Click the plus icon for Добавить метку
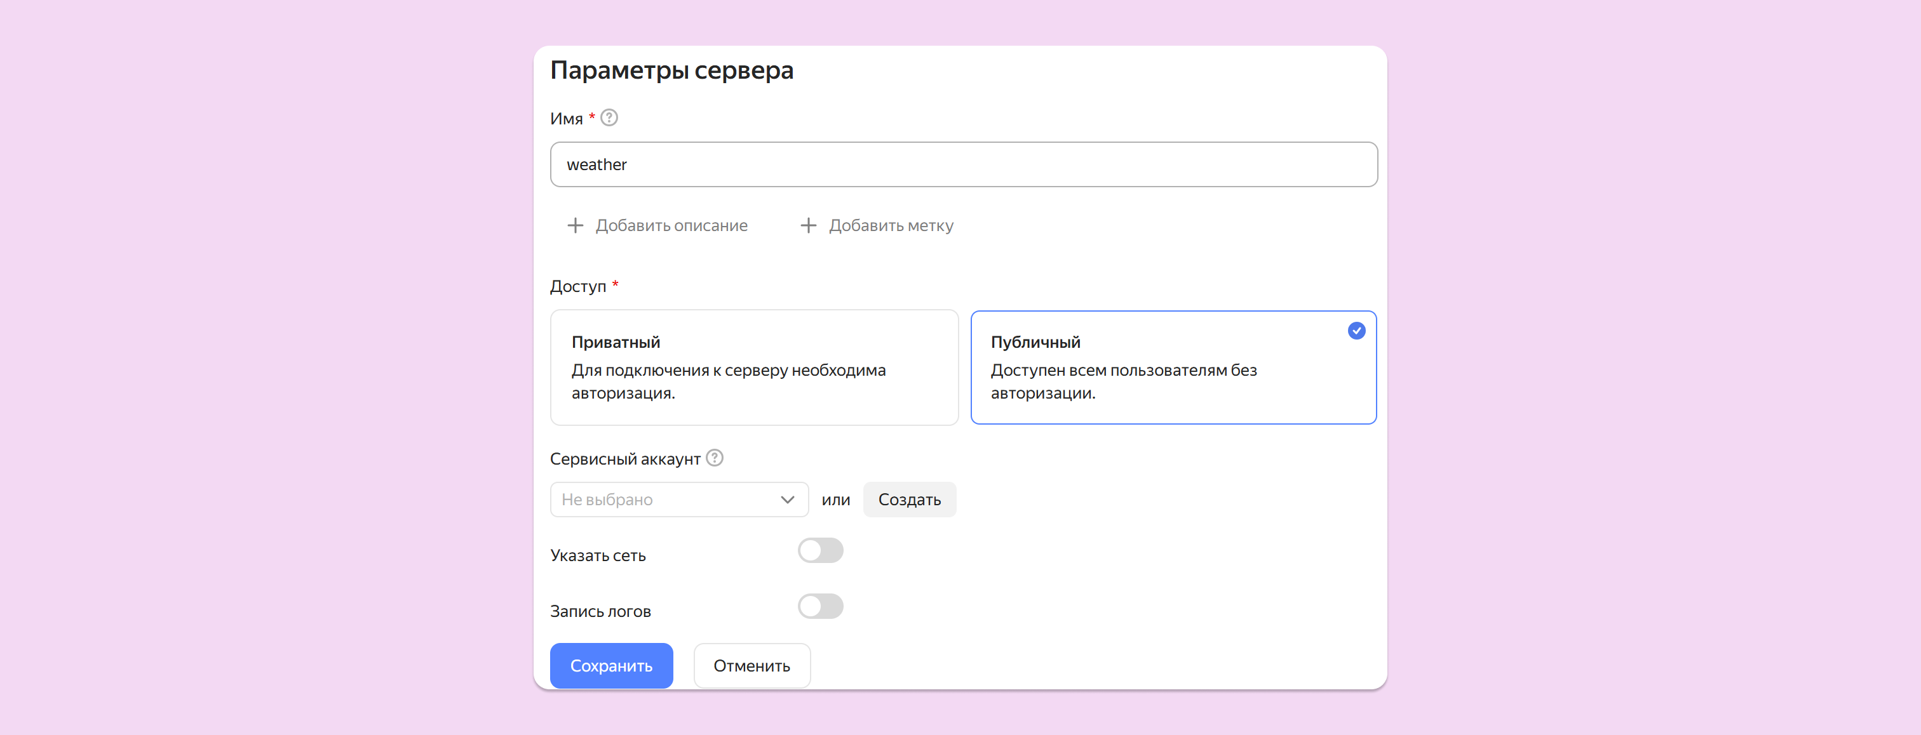 (x=809, y=225)
